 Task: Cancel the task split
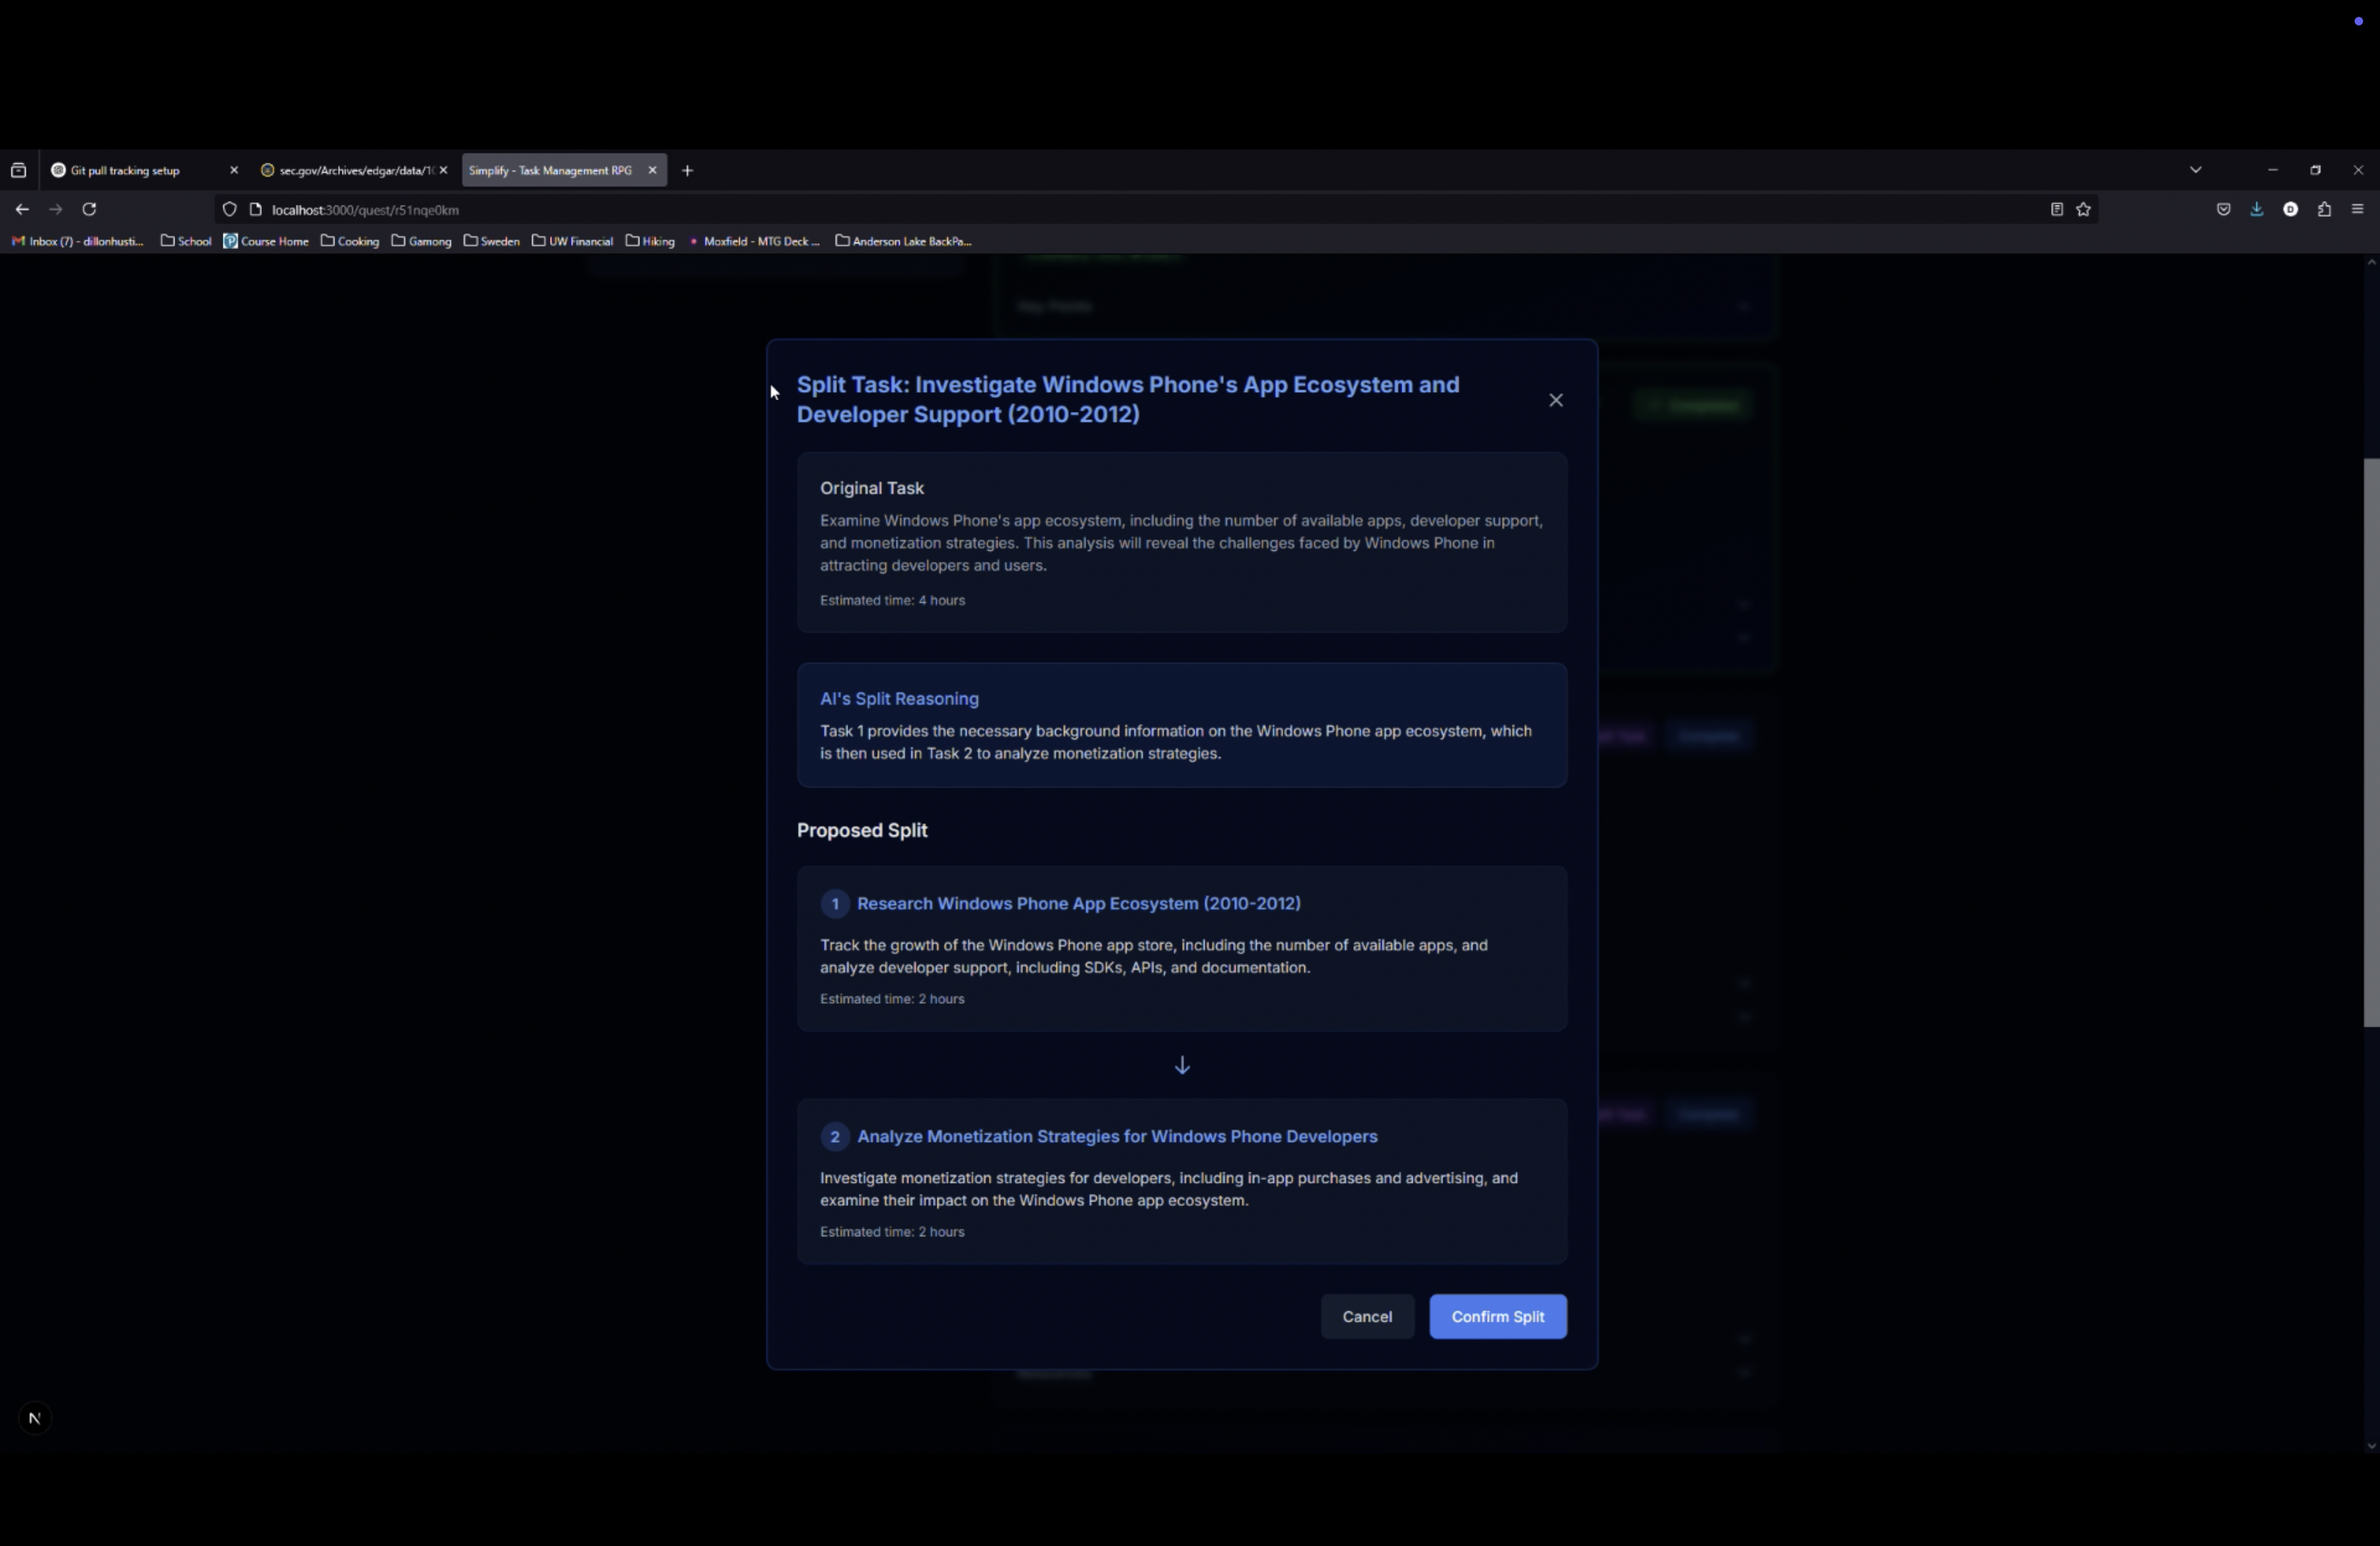point(1366,1316)
